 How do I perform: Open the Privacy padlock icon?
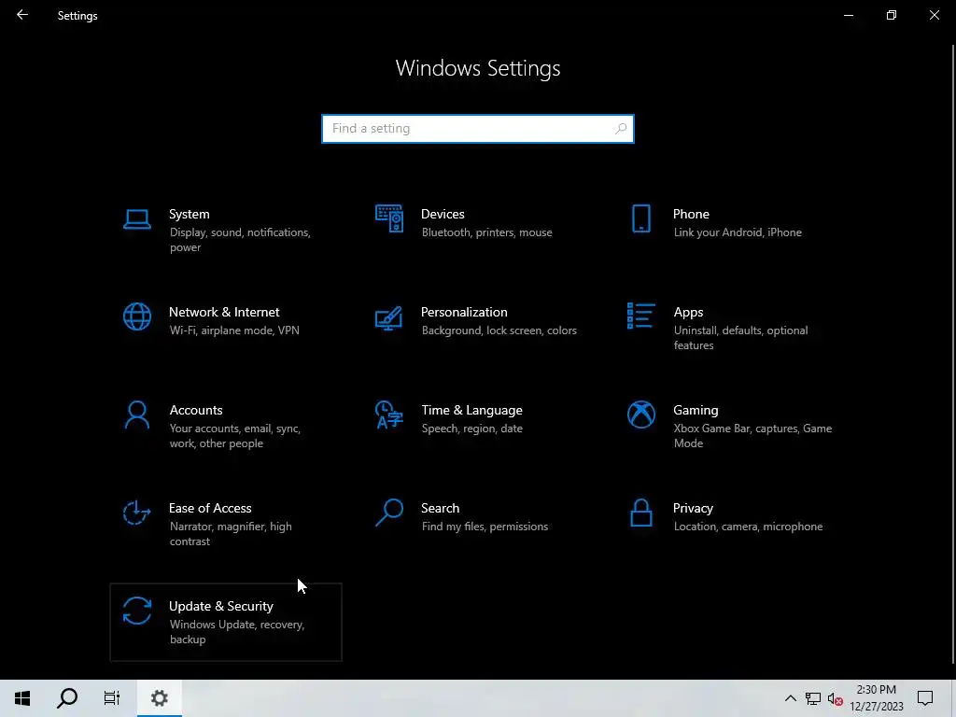point(640,513)
